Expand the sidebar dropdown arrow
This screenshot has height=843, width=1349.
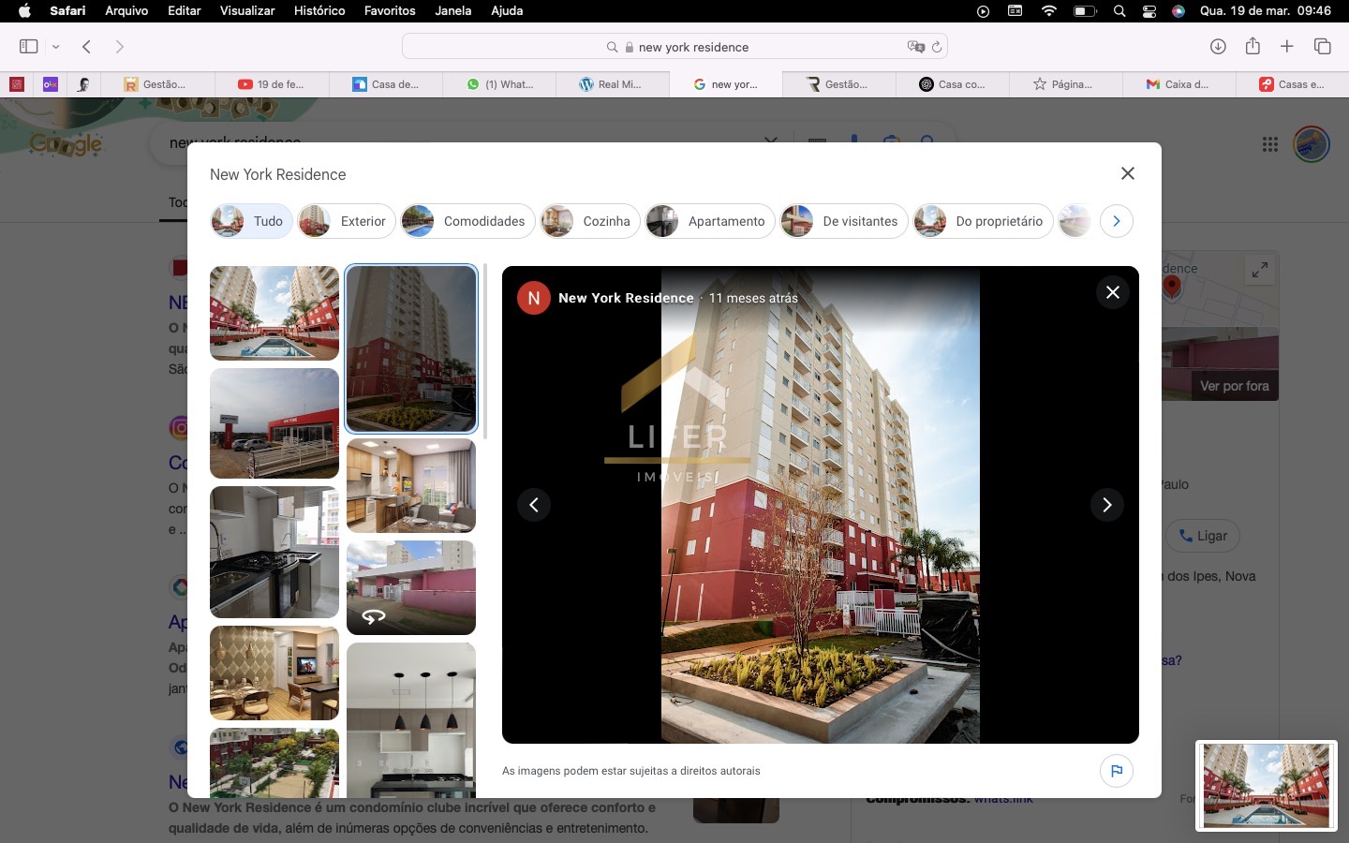tap(56, 47)
